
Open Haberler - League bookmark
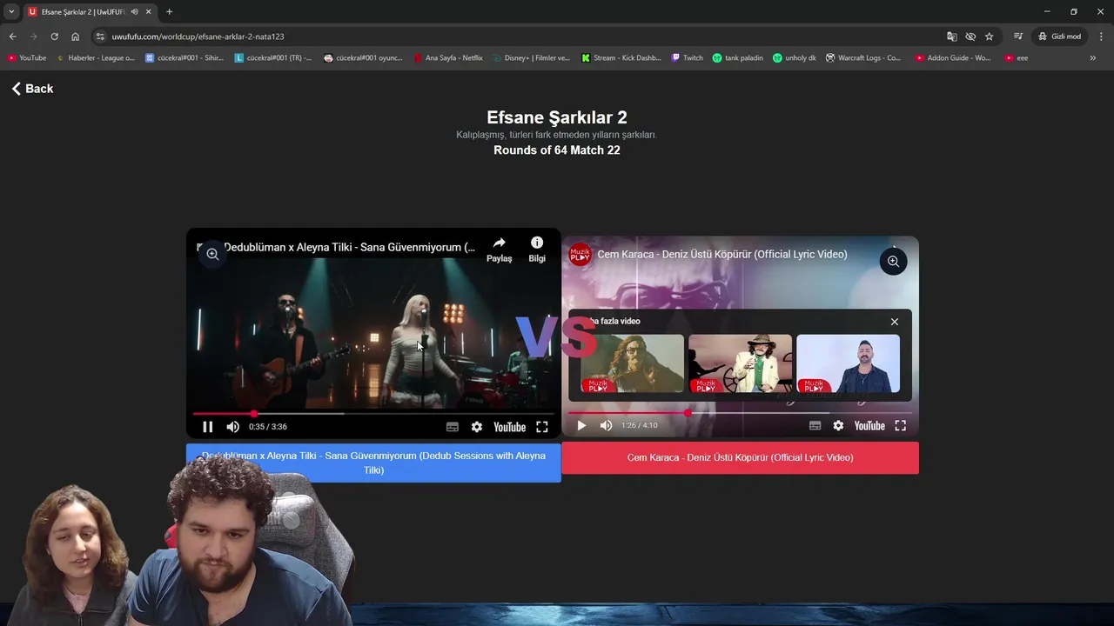(x=95, y=58)
